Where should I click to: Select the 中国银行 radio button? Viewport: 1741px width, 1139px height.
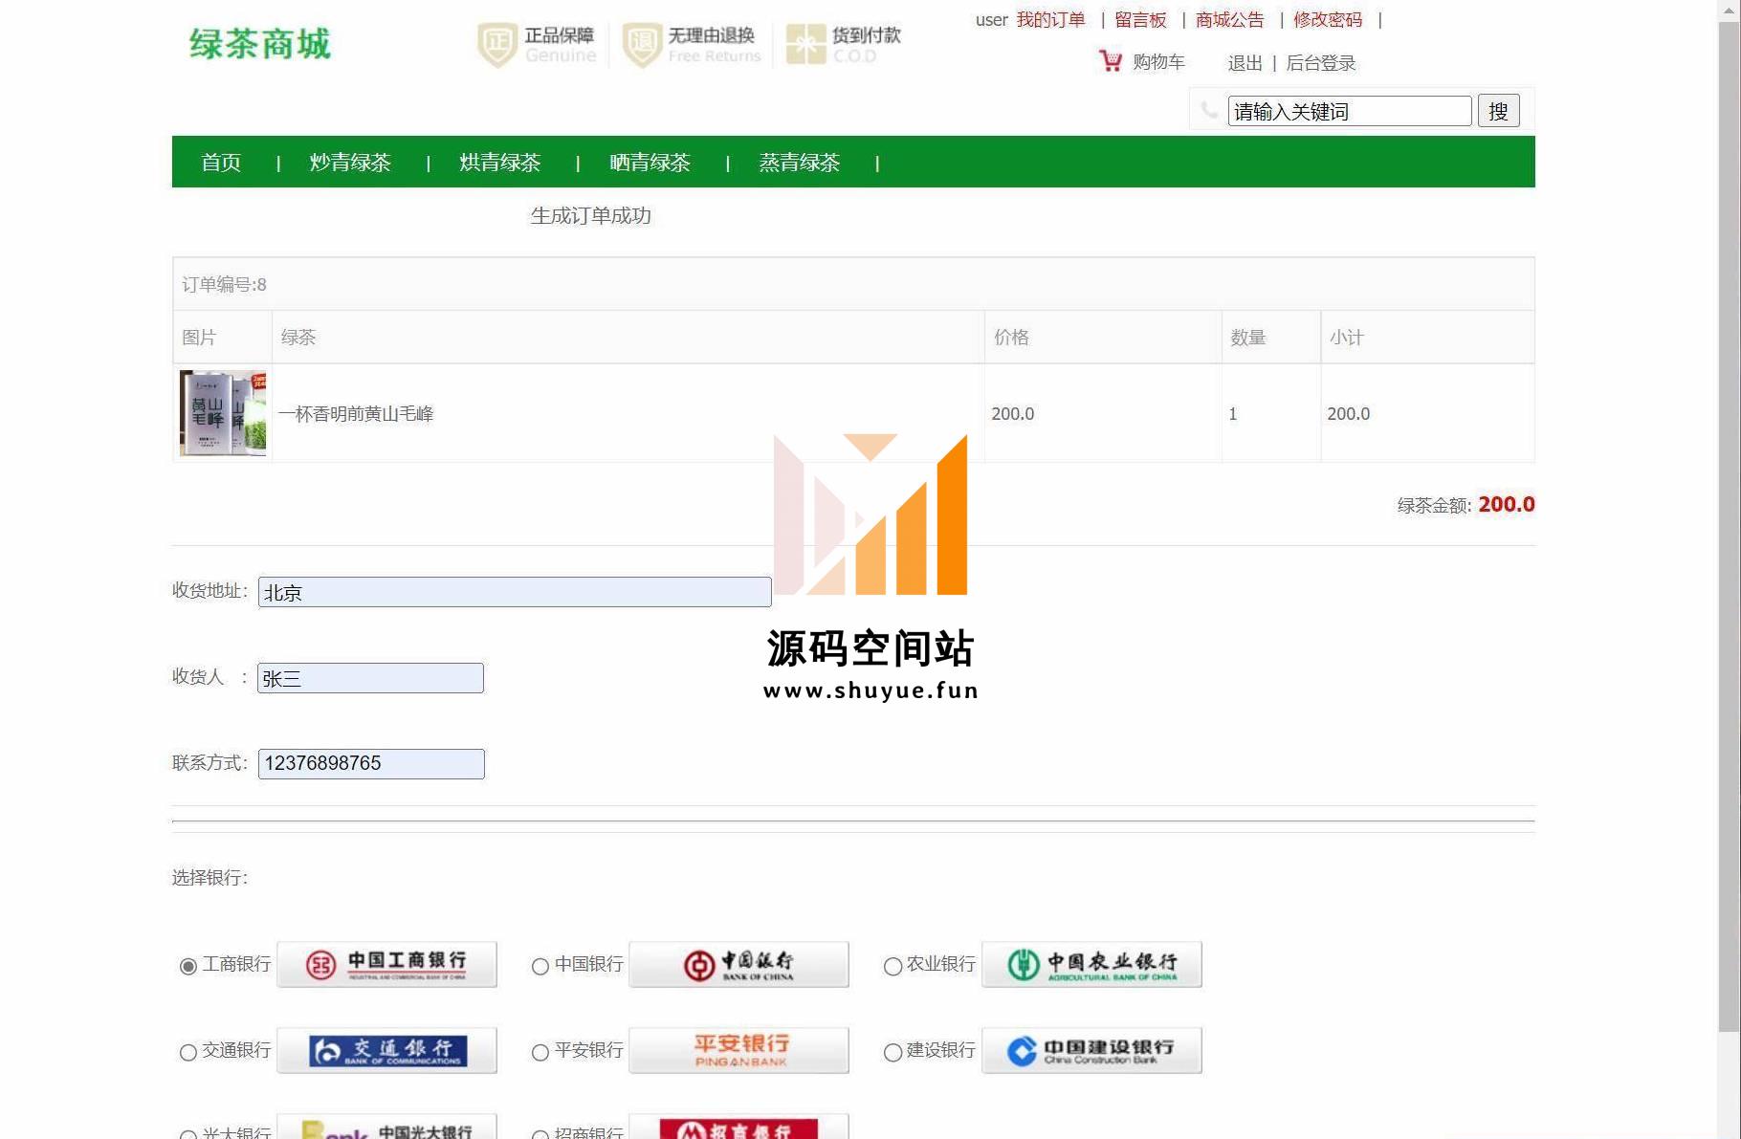pyautogui.click(x=540, y=967)
